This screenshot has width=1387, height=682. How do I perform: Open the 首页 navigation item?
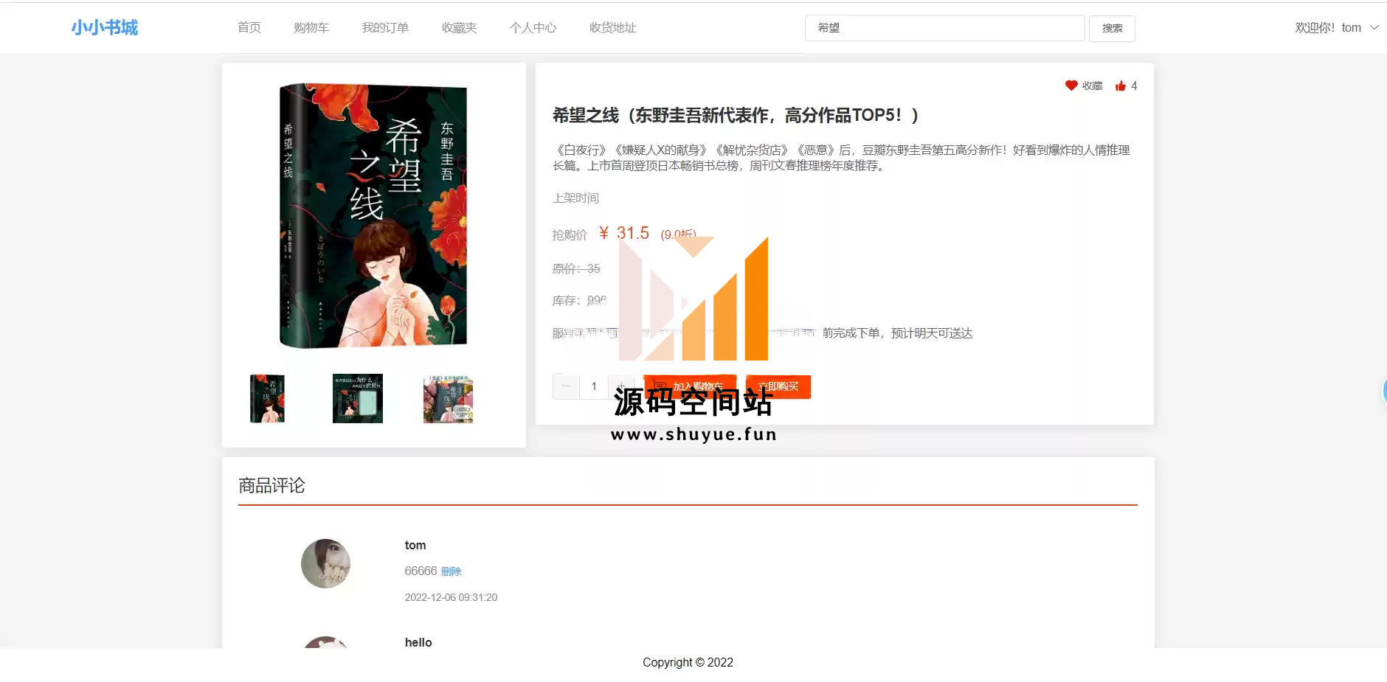pos(249,28)
